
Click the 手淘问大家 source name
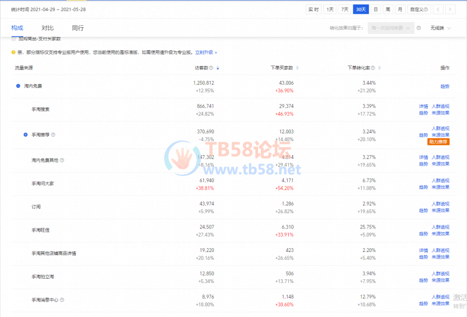(x=43, y=183)
